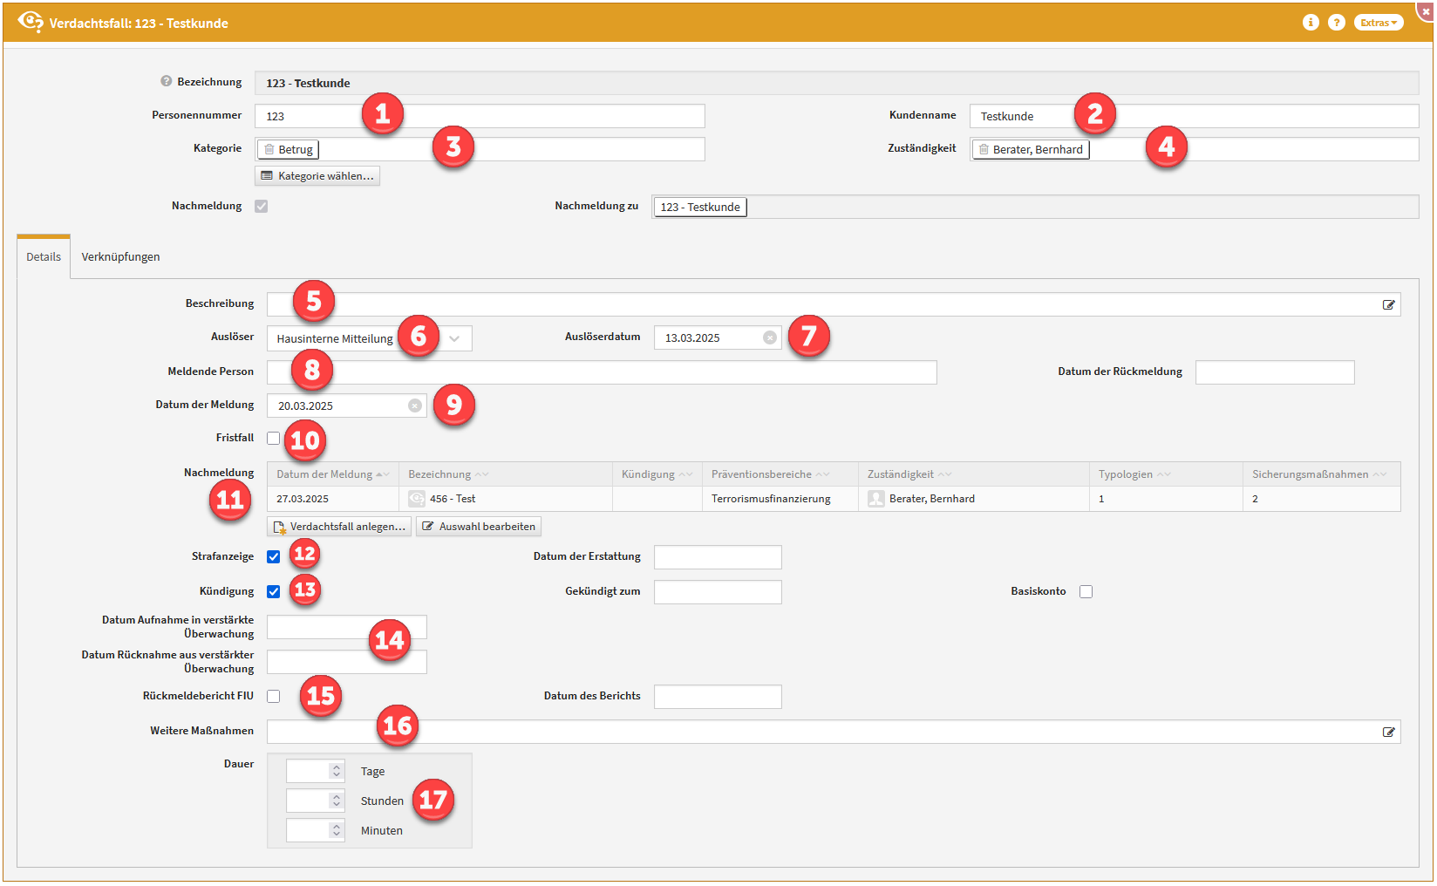The height and width of the screenshot is (886, 1437).
Task: Toggle the Rückmeldebericht FIU checkbox
Action: click(274, 697)
